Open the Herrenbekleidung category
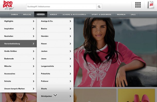 18,44
